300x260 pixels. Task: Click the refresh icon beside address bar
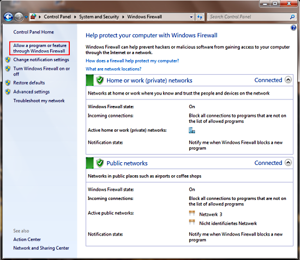pyautogui.click(x=200, y=17)
